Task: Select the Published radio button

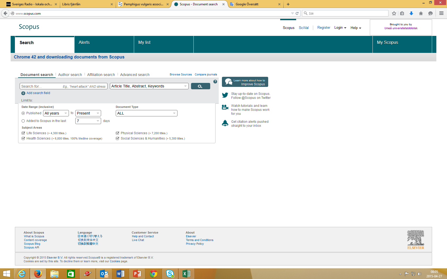Action: [23, 113]
